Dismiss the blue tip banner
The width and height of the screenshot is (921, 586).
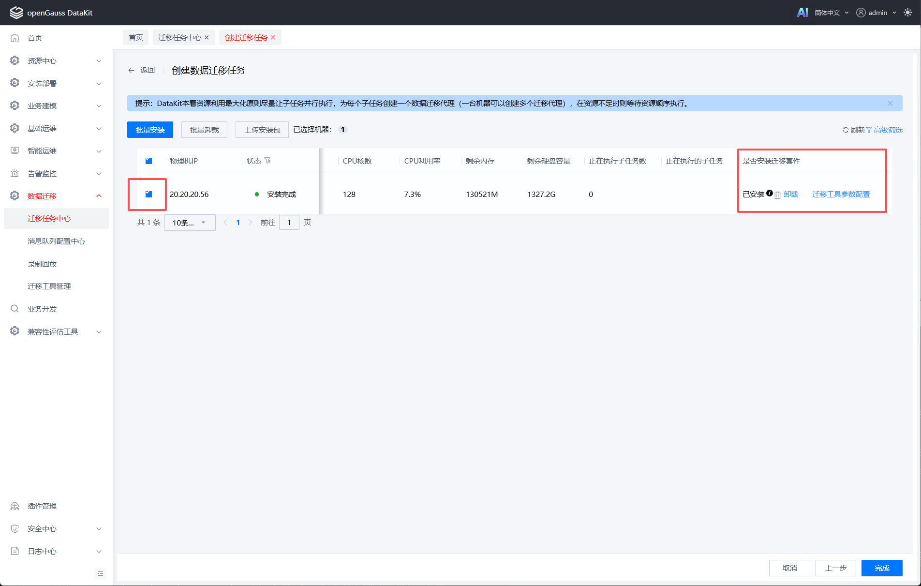click(890, 103)
